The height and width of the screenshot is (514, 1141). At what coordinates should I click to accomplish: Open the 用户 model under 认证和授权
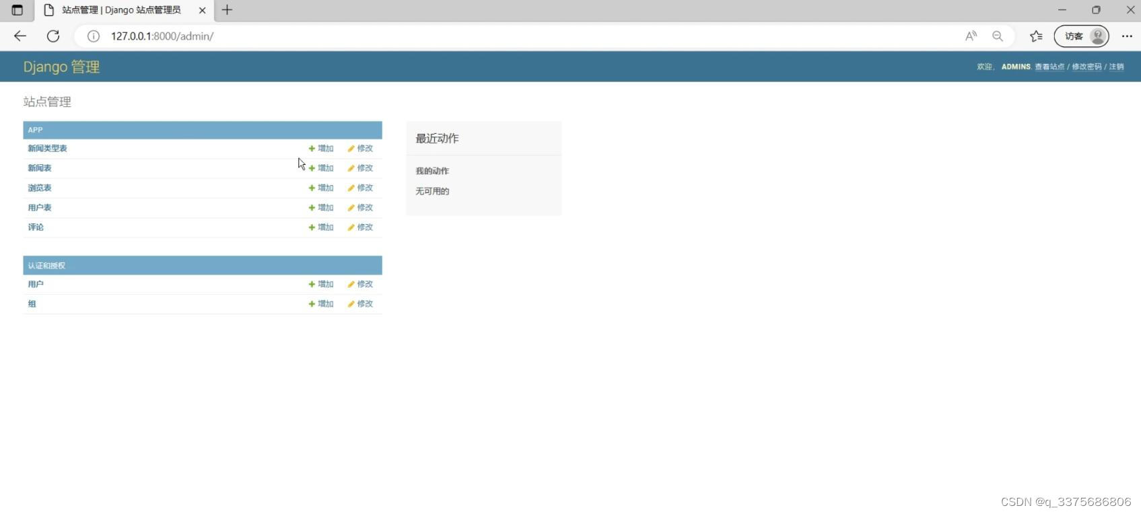36,284
